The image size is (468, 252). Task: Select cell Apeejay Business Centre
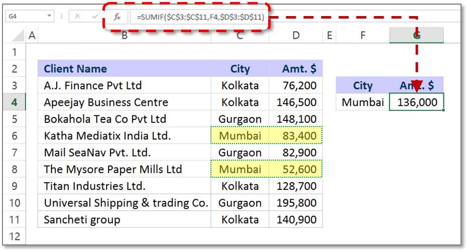(124, 102)
